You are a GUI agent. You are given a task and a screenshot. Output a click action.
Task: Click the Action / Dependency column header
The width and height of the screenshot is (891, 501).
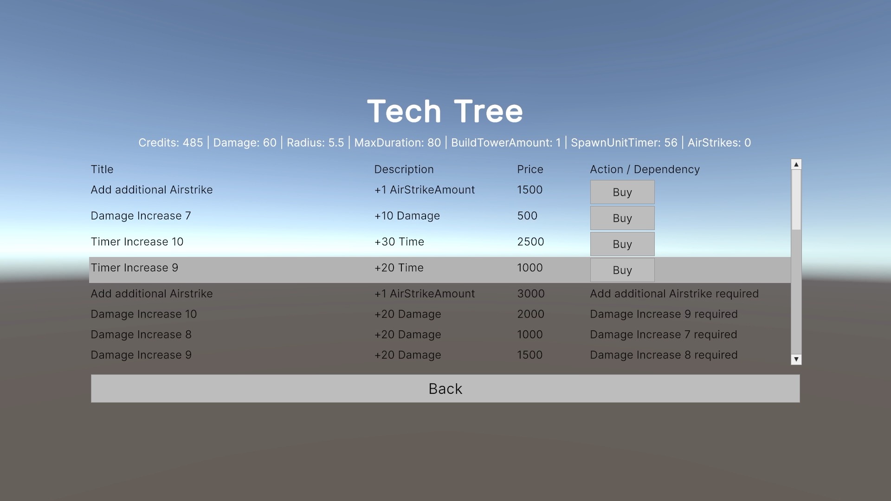(644, 169)
